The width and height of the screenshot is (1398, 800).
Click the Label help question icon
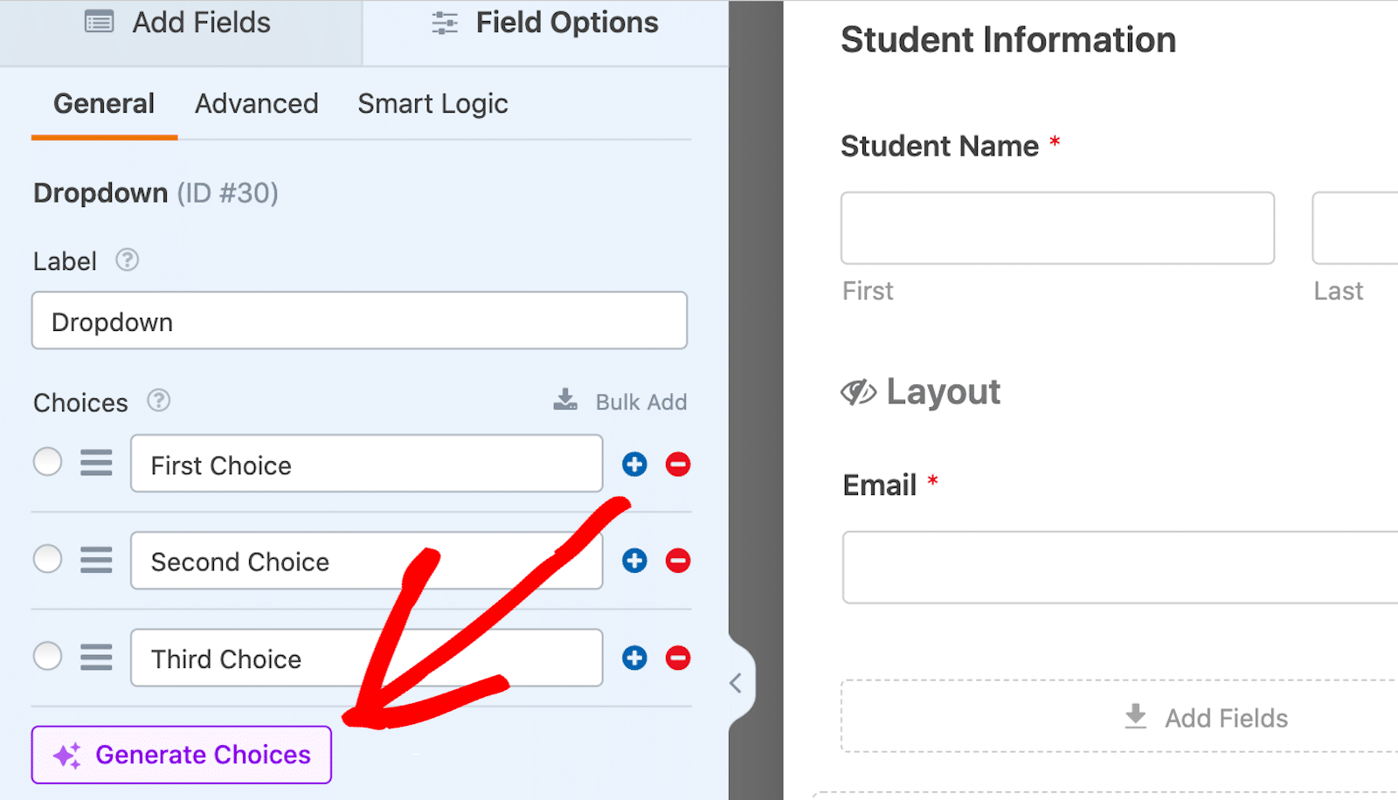[128, 260]
